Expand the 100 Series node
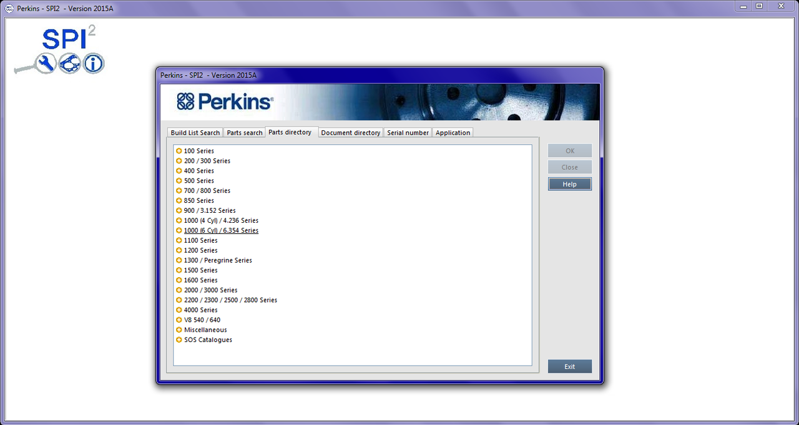The width and height of the screenshot is (799, 425). tap(179, 151)
